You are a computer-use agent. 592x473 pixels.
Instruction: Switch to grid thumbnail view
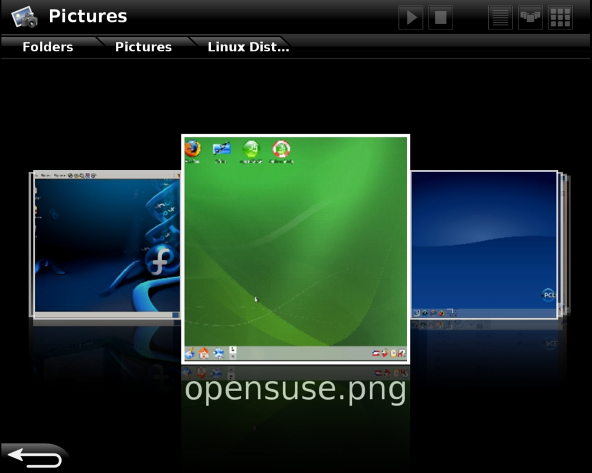[560, 17]
